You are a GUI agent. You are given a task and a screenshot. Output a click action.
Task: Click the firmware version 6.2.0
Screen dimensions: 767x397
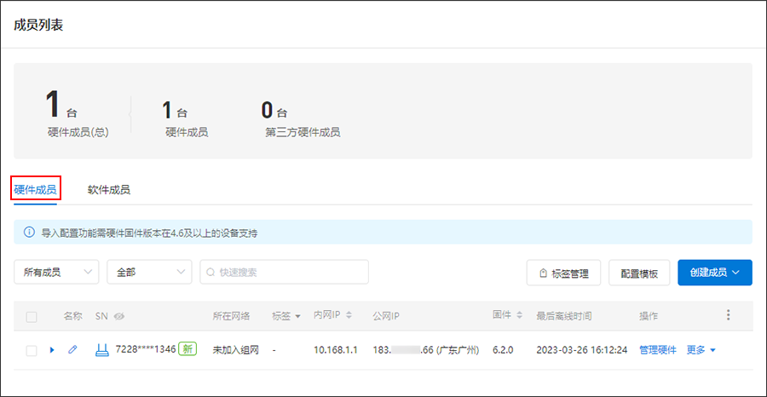pyautogui.click(x=504, y=350)
